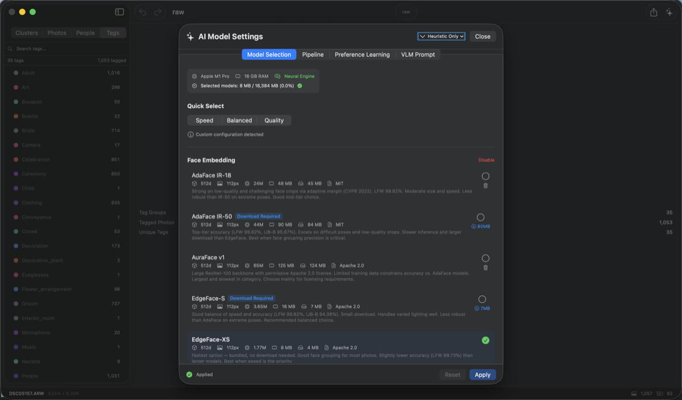
Task: Switch sidebar to the Photos tab
Action: (x=57, y=33)
